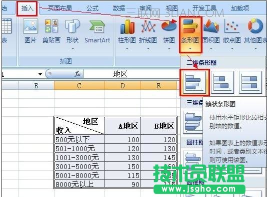
Task: Click the cell with value 150
Action: (123, 166)
